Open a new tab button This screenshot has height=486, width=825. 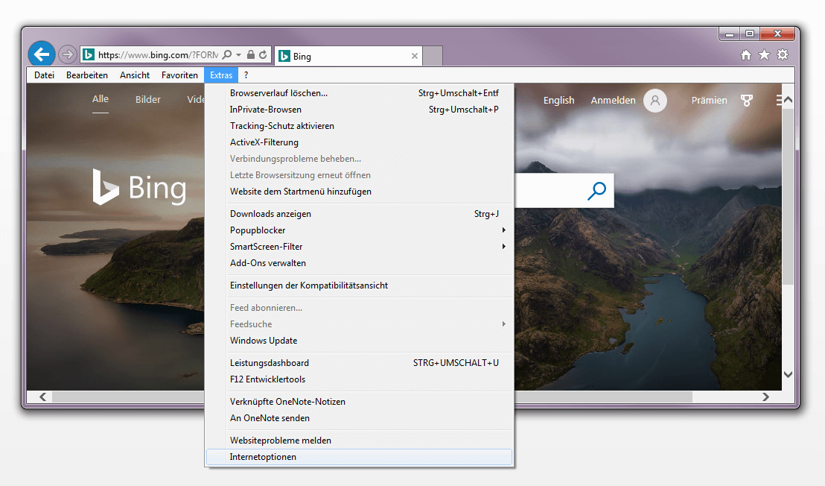[x=433, y=56]
